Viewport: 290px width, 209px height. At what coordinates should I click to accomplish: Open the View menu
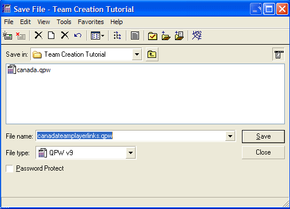[43, 22]
